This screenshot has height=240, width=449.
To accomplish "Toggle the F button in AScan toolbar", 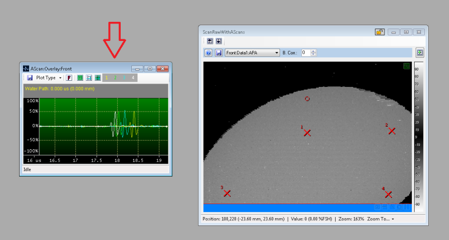I will (x=69, y=77).
